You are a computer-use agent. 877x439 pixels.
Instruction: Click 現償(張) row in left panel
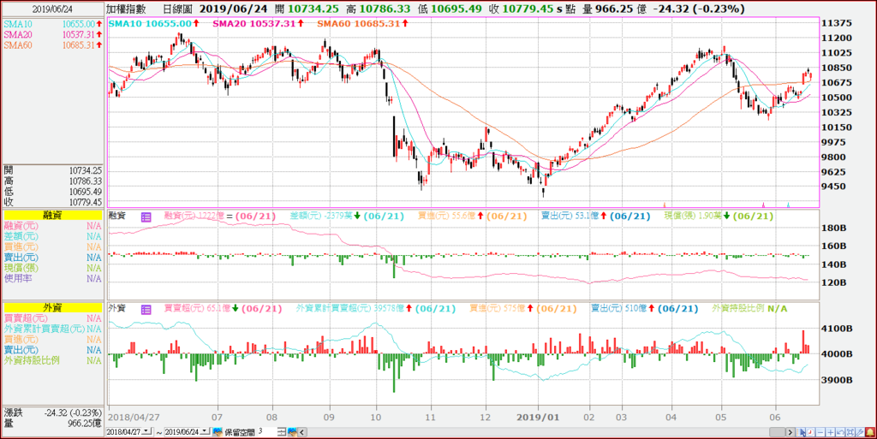(52, 268)
